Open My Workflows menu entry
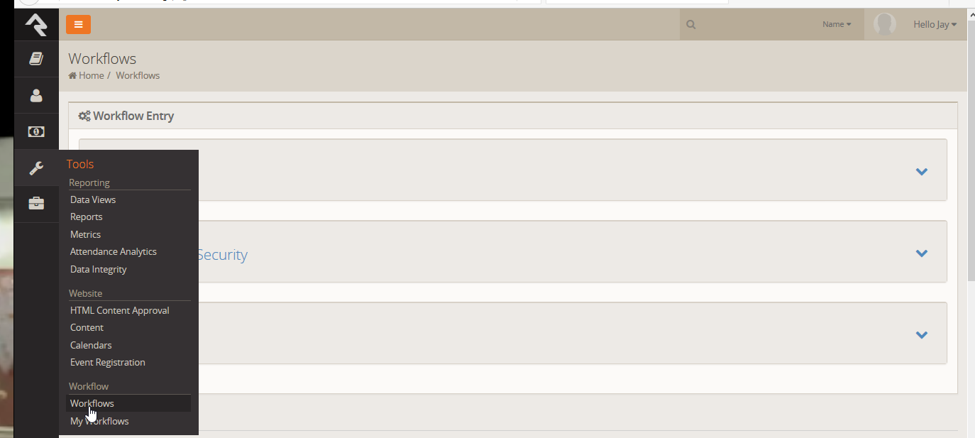This screenshot has height=438, width=975. [99, 422]
